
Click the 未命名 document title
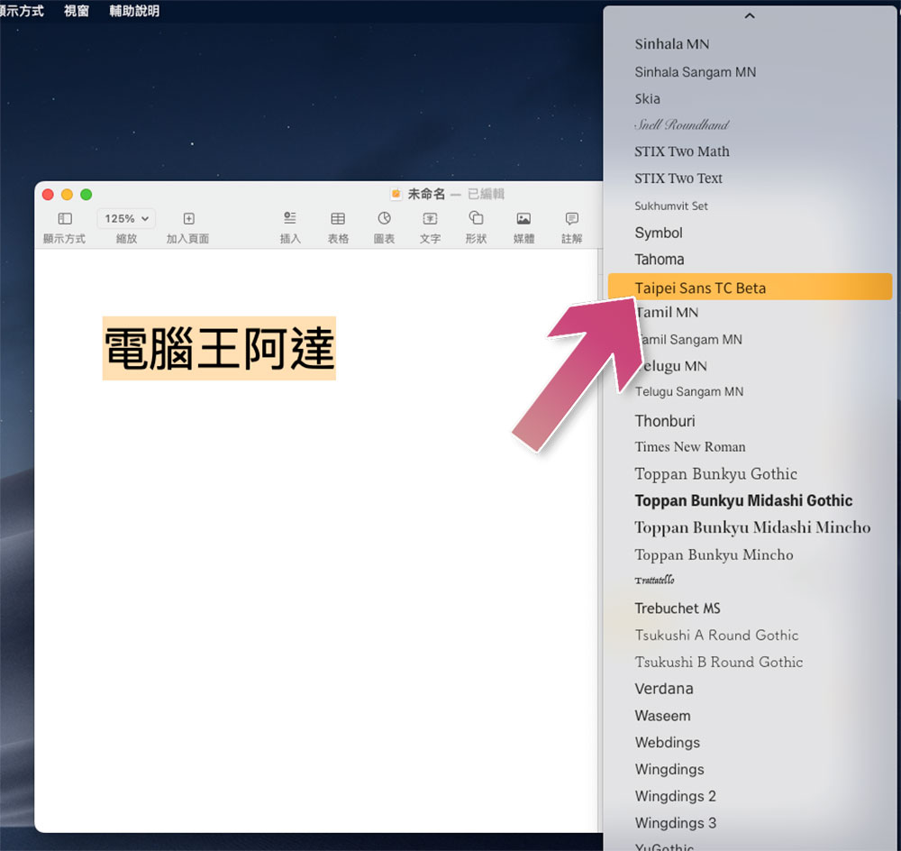coord(426,195)
